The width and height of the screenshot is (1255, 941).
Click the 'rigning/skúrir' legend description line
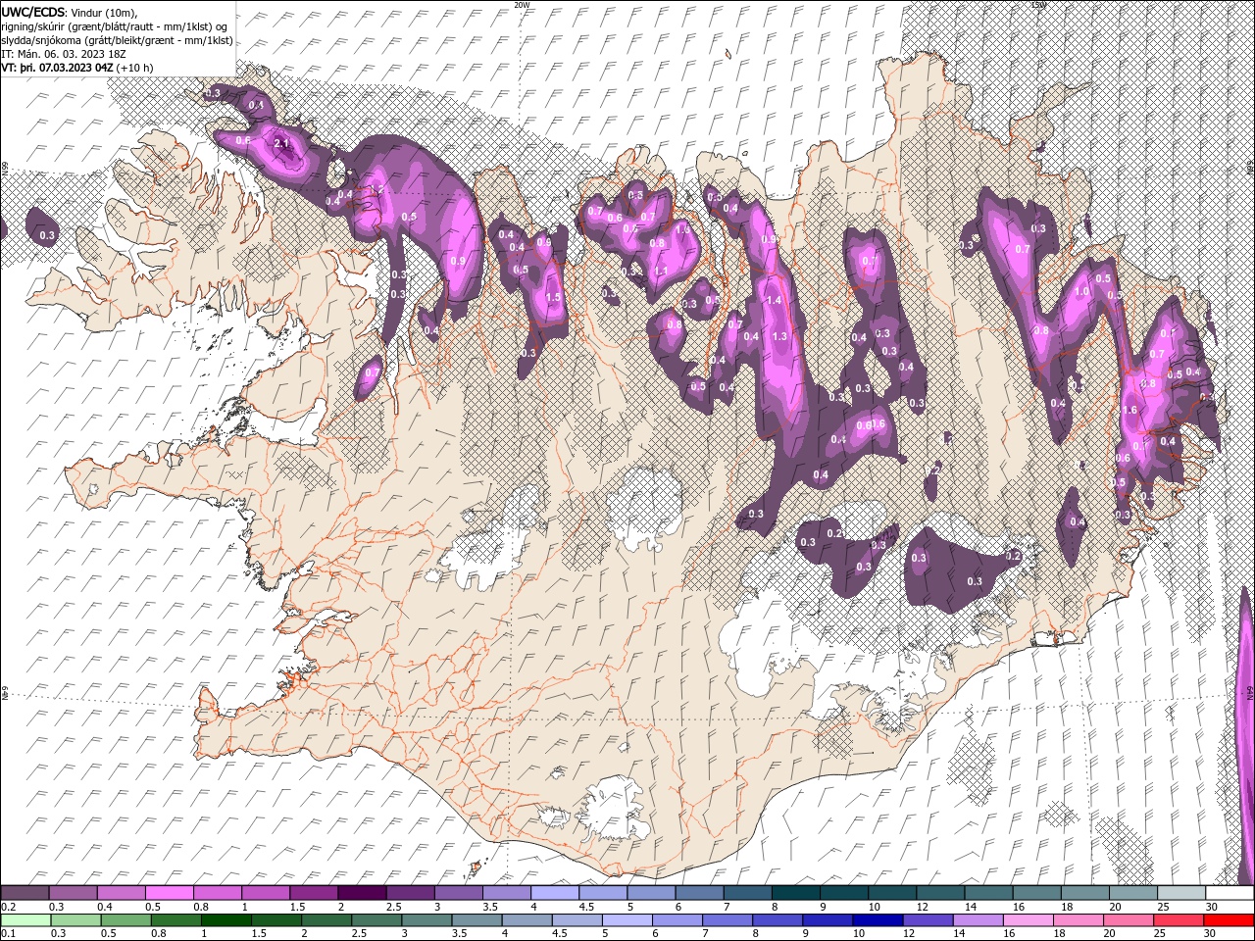(114, 25)
